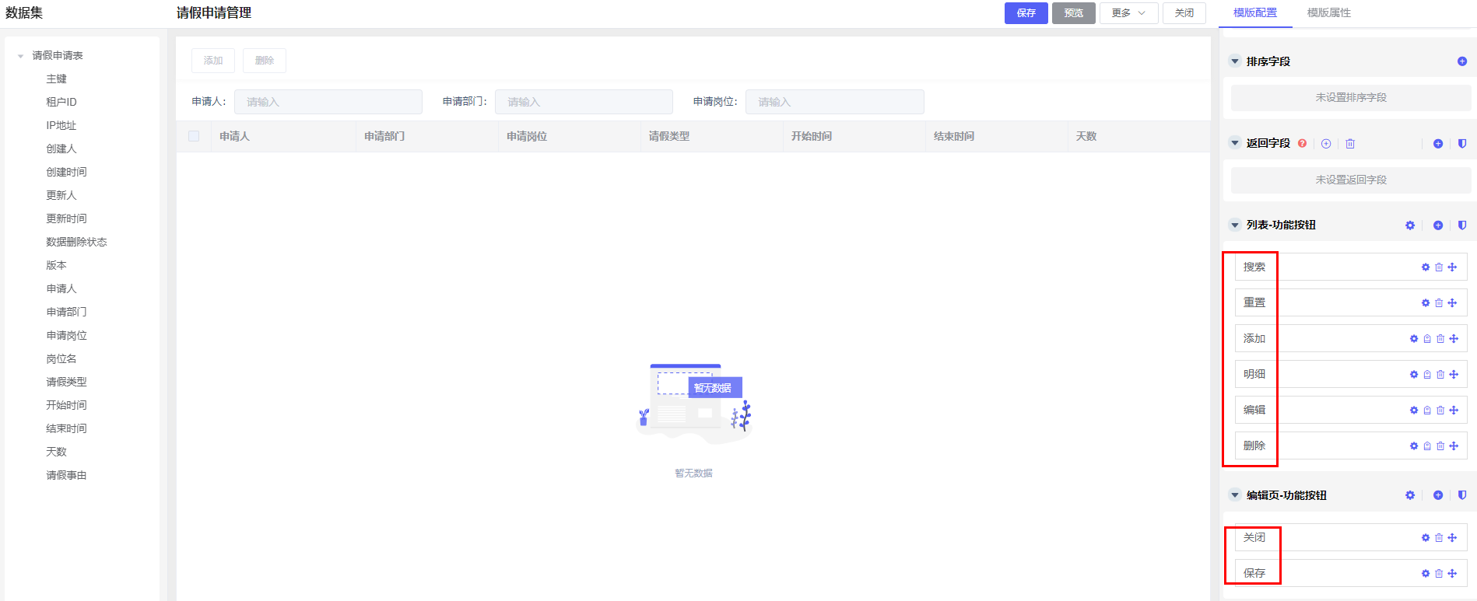1477x601 pixels.
Task: Collapse the 列表-功能按钮 section
Action: click(1234, 225)
